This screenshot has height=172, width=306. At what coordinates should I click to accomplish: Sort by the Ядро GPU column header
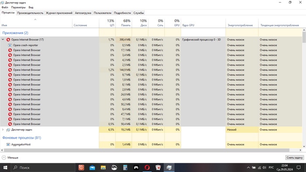[203, 23]
